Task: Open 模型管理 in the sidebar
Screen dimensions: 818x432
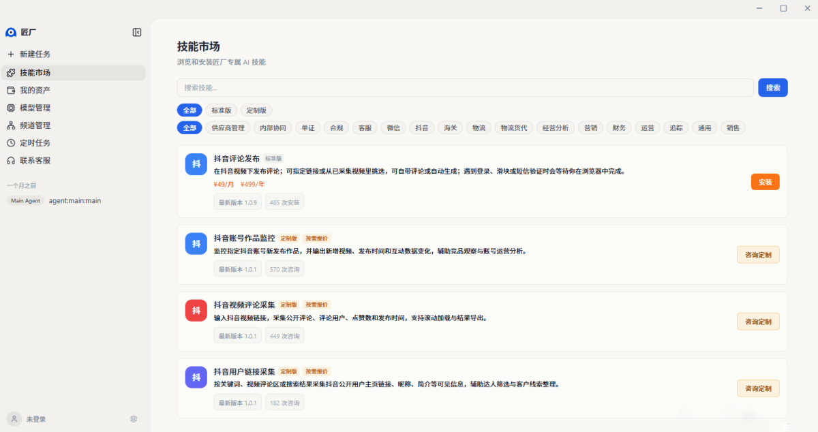Action: [73, 108]
